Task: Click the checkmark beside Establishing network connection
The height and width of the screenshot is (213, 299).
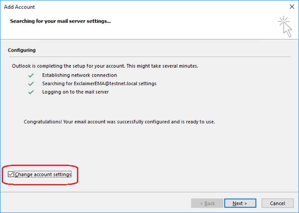Action: tap(31, 75)
